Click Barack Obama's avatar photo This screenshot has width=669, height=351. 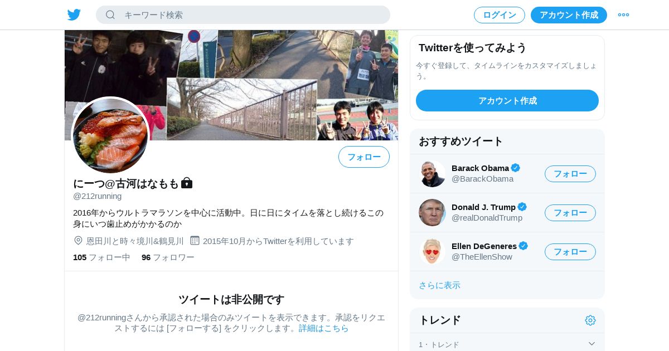432,174
